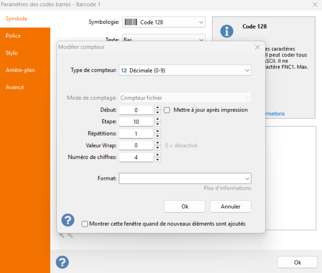Close the Modifier compteur dialog
Screen dimensions: 322x273
[257, 47]
